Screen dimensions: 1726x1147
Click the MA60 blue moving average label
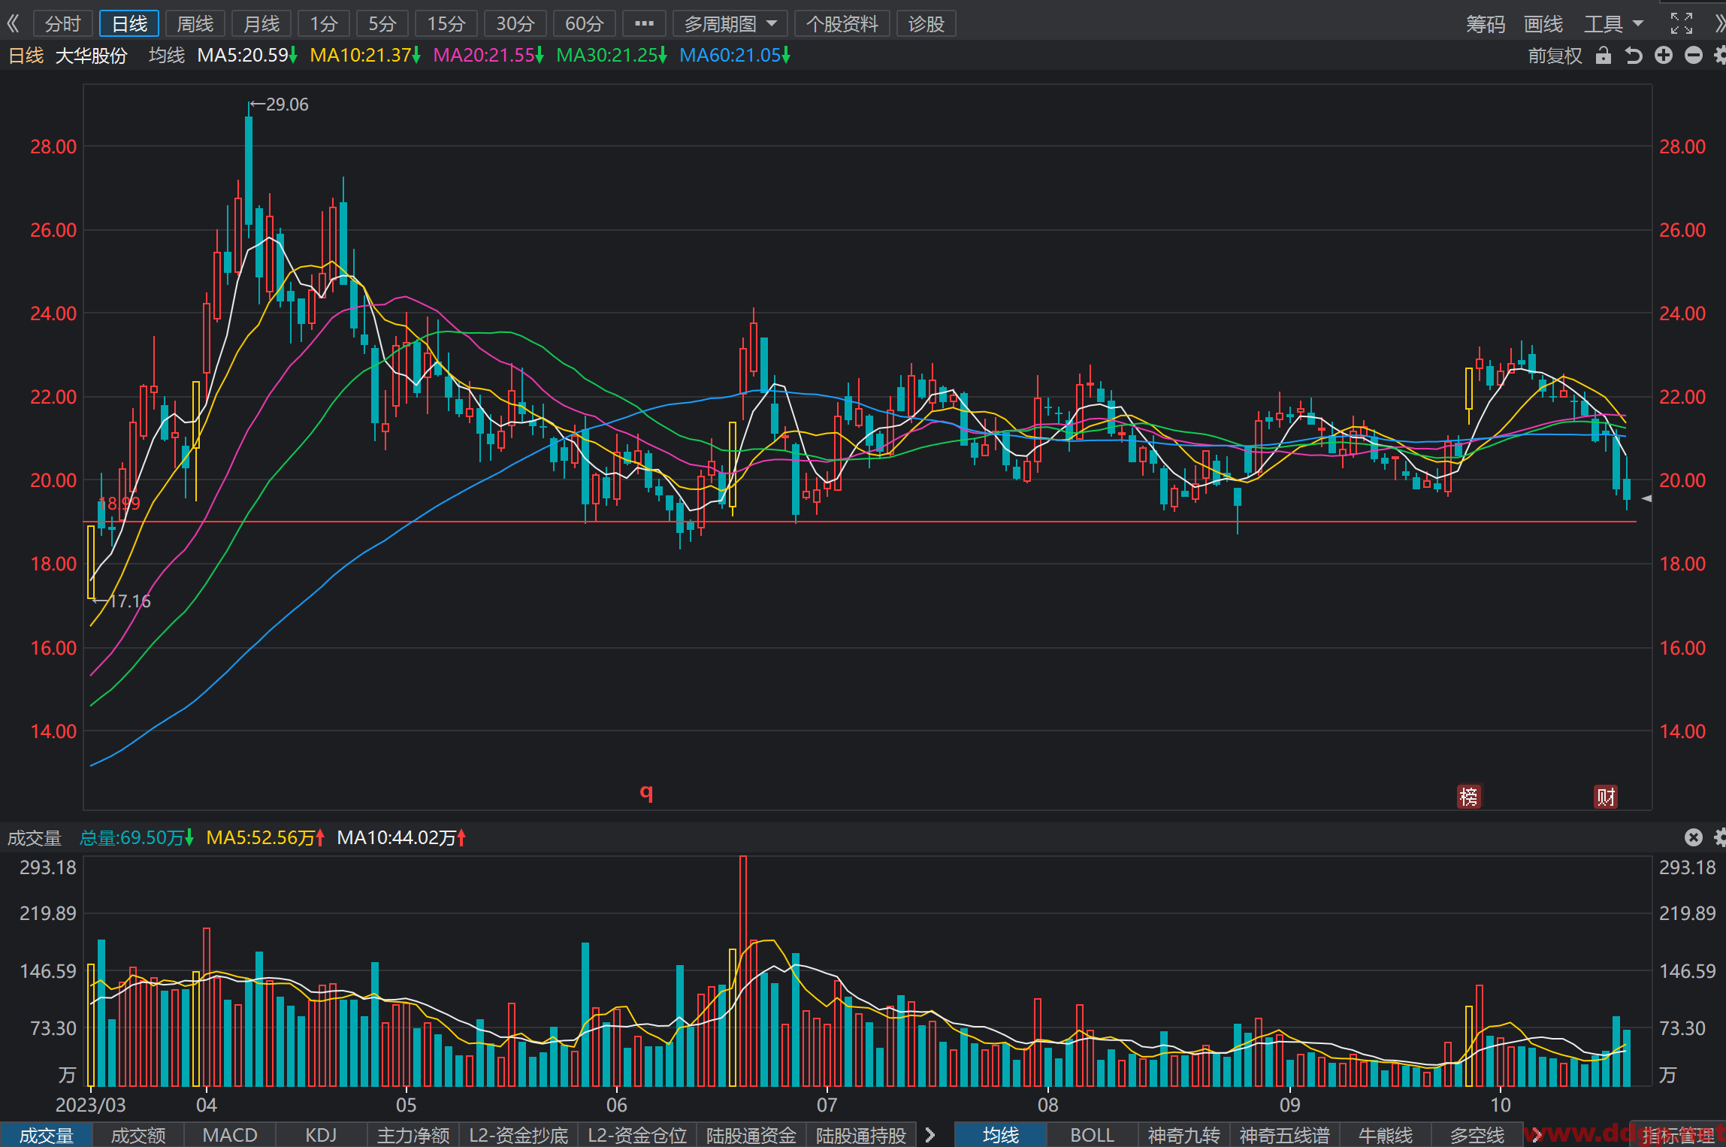click(734, 56)
